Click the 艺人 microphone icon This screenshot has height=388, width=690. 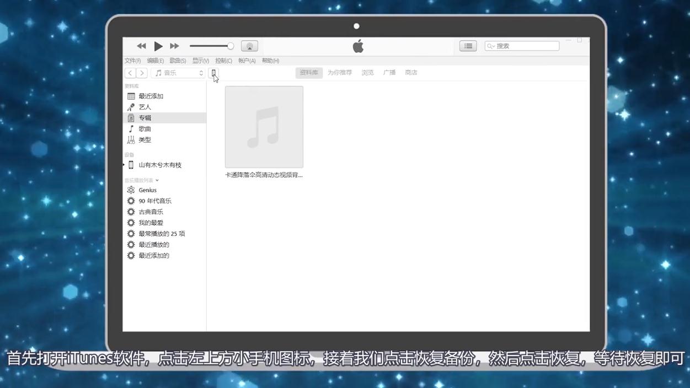[131, 107]
